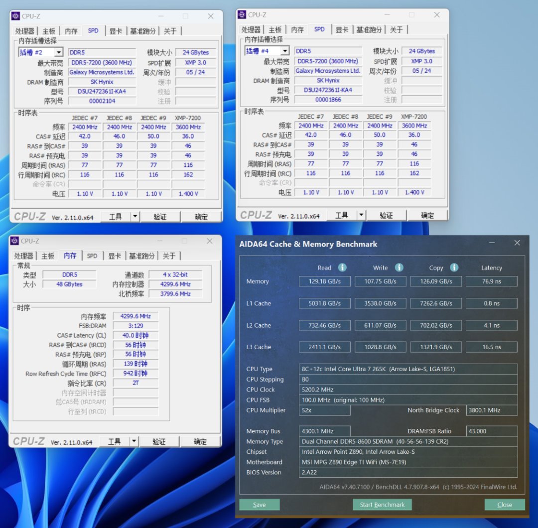Open 显卡 tab in slot #4 window
Screen dimensions: 538x528
pos(342,30)
